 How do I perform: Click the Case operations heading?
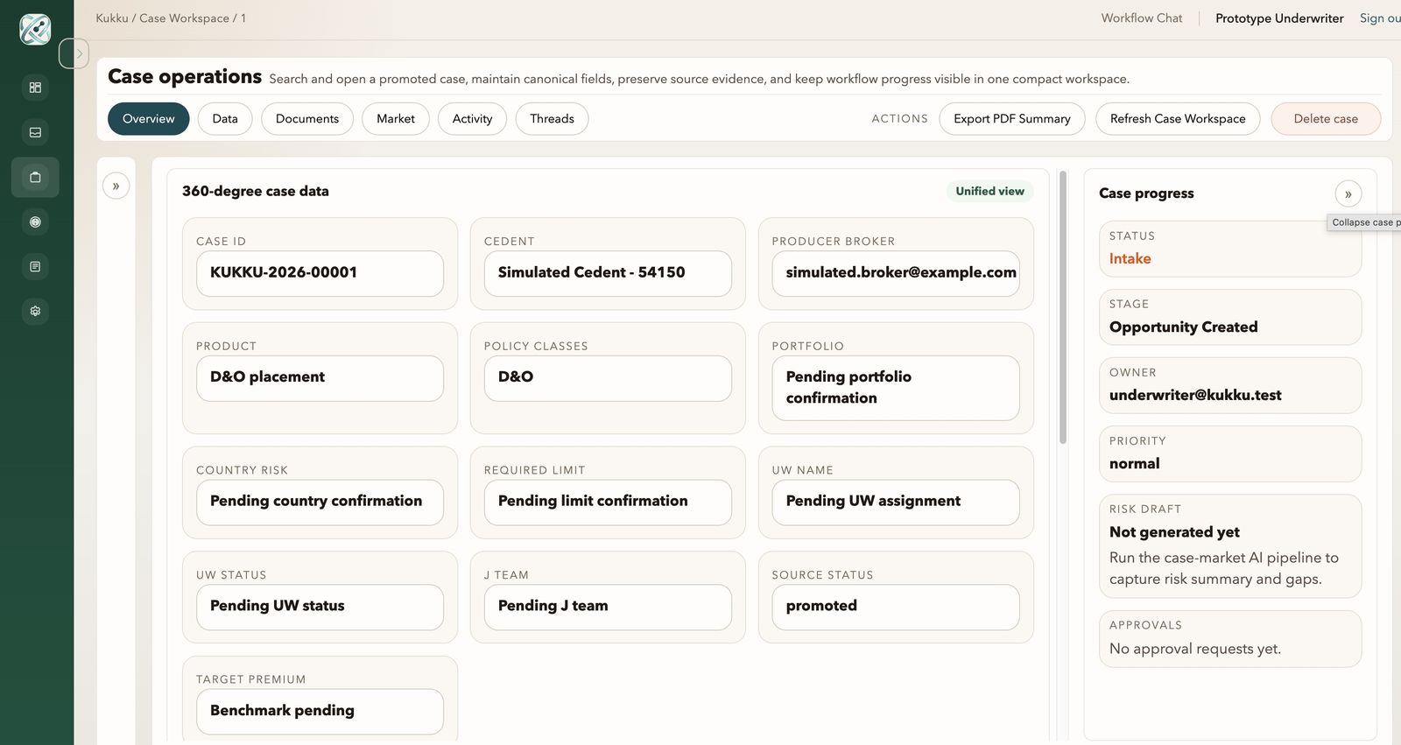coord(185,77)
